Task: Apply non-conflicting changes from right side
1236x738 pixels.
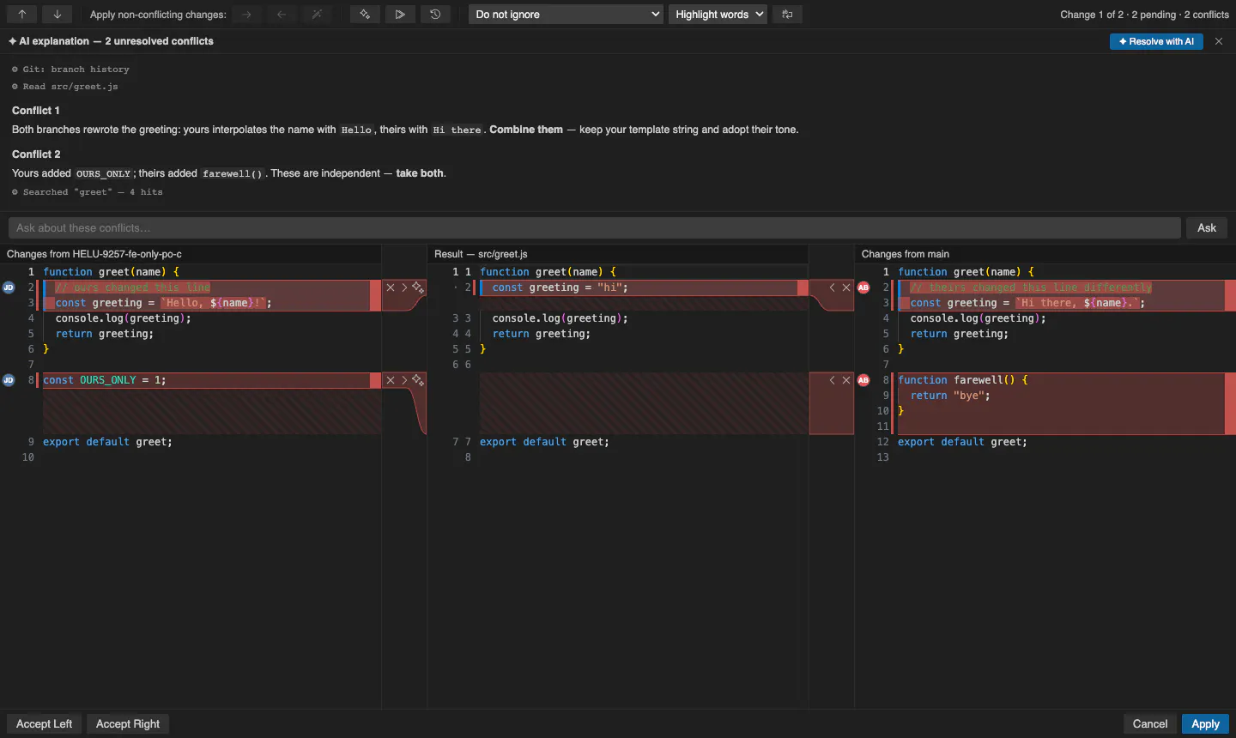Action: pyautogui.click(x=282, y=15)
